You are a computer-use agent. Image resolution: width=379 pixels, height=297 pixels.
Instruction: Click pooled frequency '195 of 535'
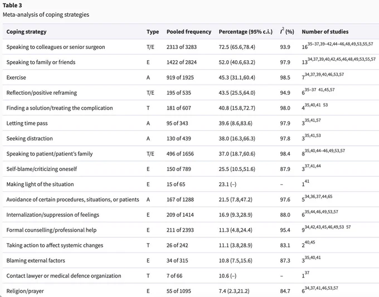(178, 93)
